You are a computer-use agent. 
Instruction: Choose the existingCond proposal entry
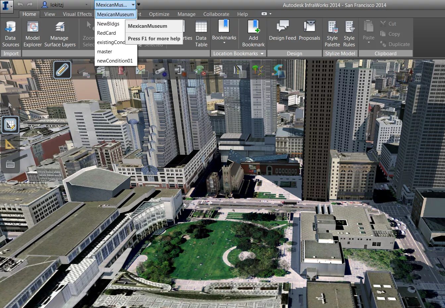111,42
